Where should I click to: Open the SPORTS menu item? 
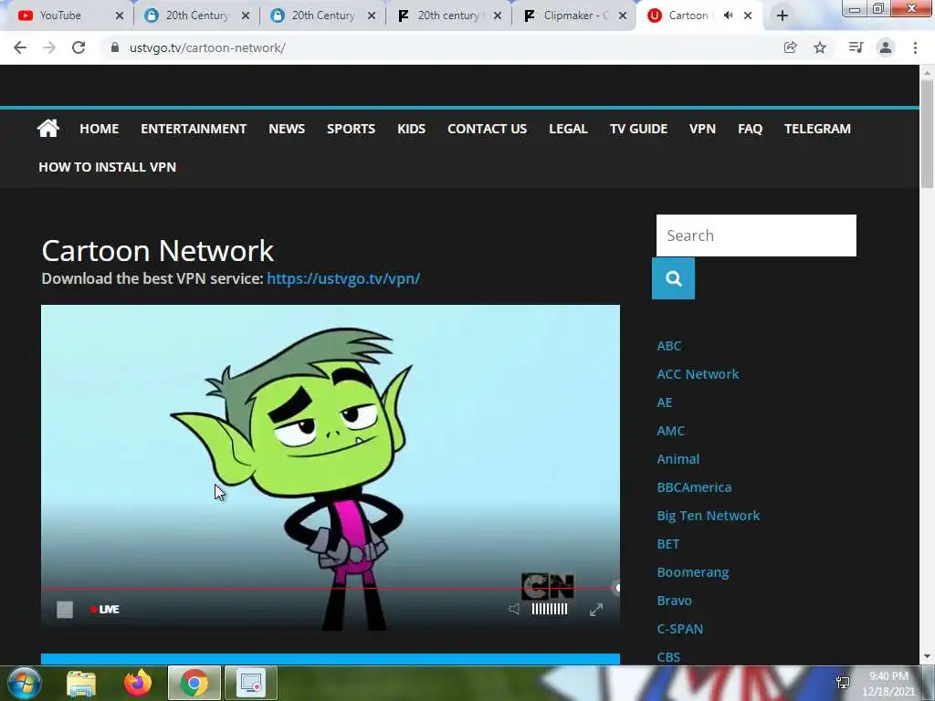[x=352, y=129]
